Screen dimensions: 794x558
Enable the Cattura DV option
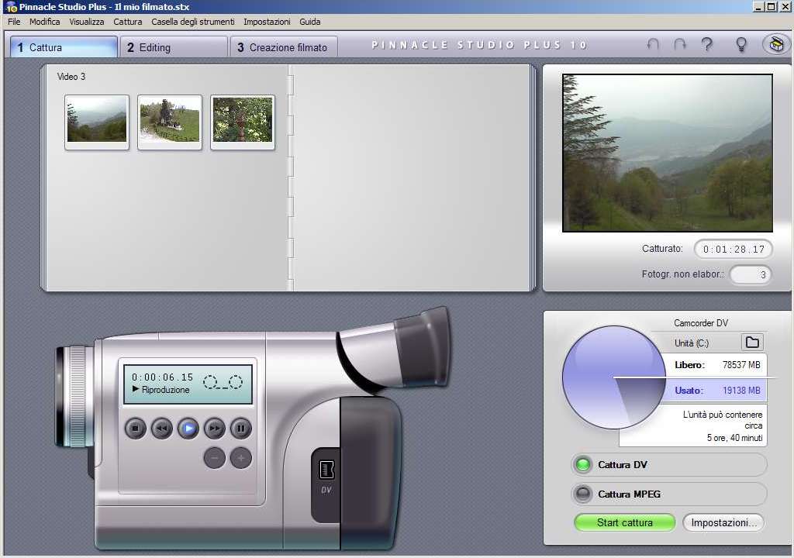coord(582,465)
